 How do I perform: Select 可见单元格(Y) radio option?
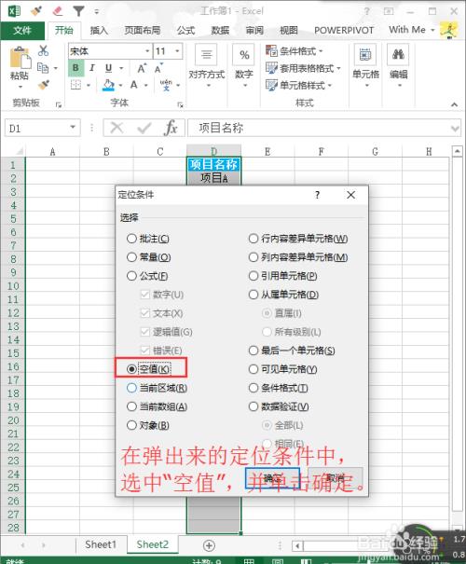283,369
